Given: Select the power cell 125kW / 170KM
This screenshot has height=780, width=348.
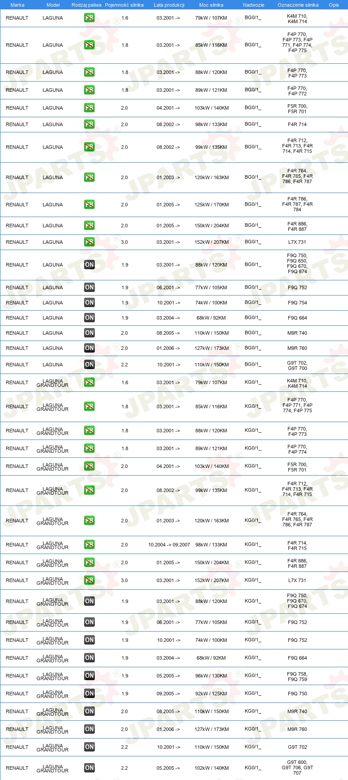Looking at the screenshot, I should 211,205.
